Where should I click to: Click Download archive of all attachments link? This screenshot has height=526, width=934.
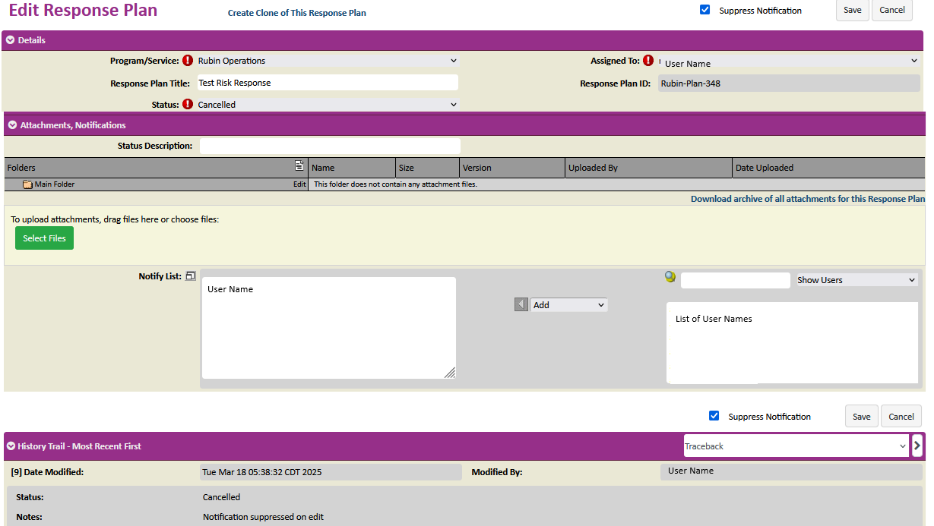coord(808,199)
